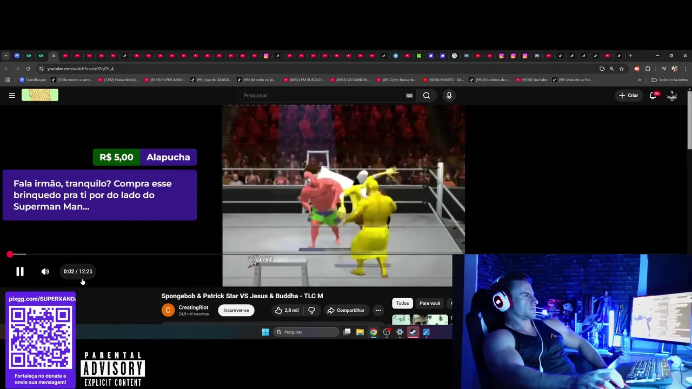Mute the video with speaker icon
Screen dimensions: 692x389
coord(45,272)
